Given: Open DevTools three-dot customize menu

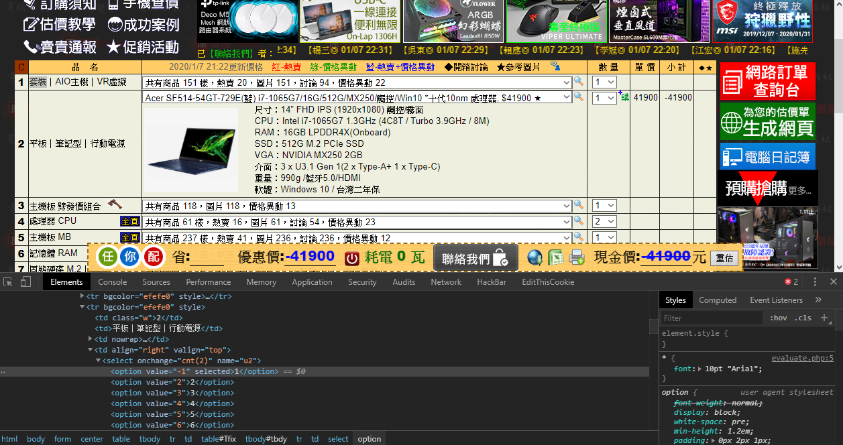Looking at the screenshot, I should click(x=815, y=282).
